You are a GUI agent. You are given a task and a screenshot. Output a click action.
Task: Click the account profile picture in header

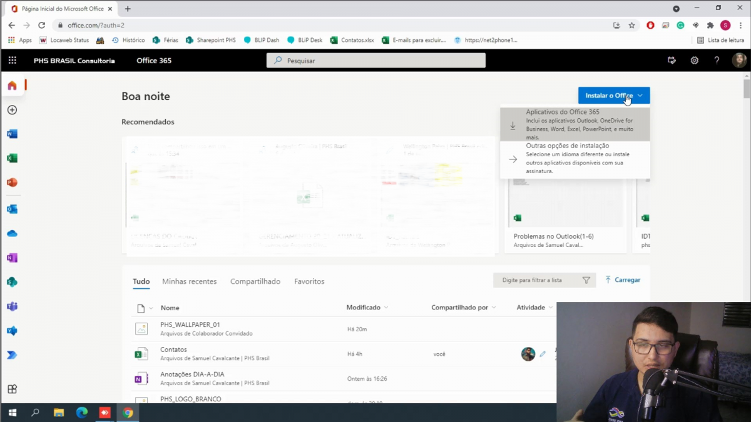(x=739, y=60)
